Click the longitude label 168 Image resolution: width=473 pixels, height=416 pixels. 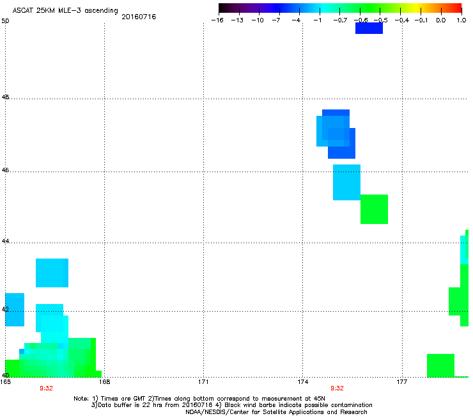(104, 382)
